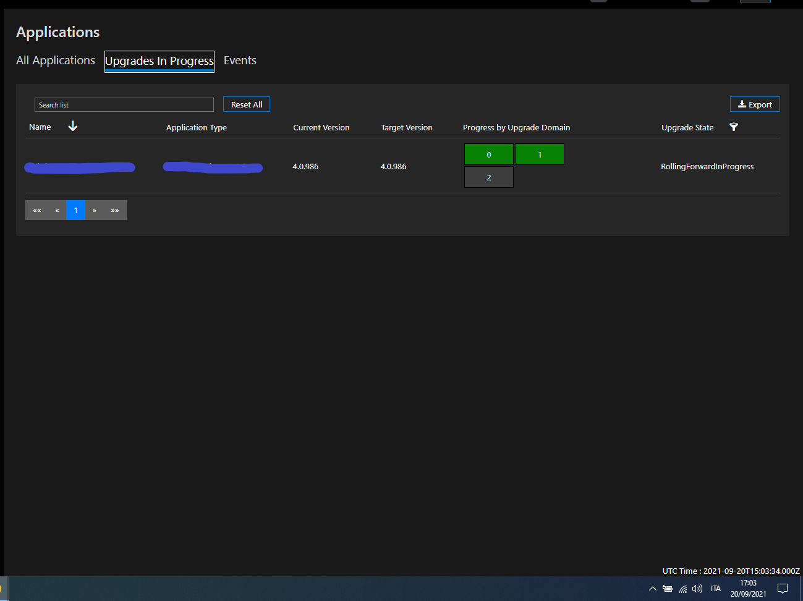Open the volume control in the system tray
Screen dimensions: 803x601
click(x=697, y=588)
